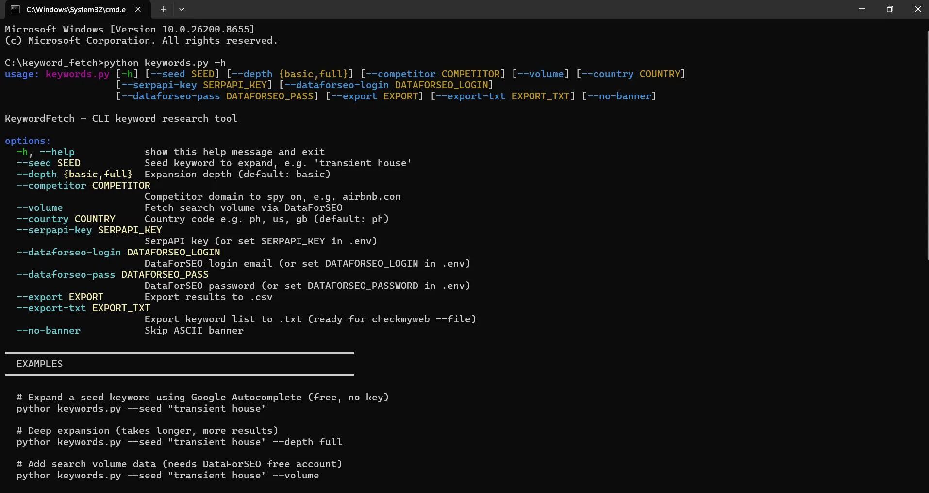
Task: Click 'Microsoft Windows [Version 10.0.26200.8655]' line
Action: [130, 30]
